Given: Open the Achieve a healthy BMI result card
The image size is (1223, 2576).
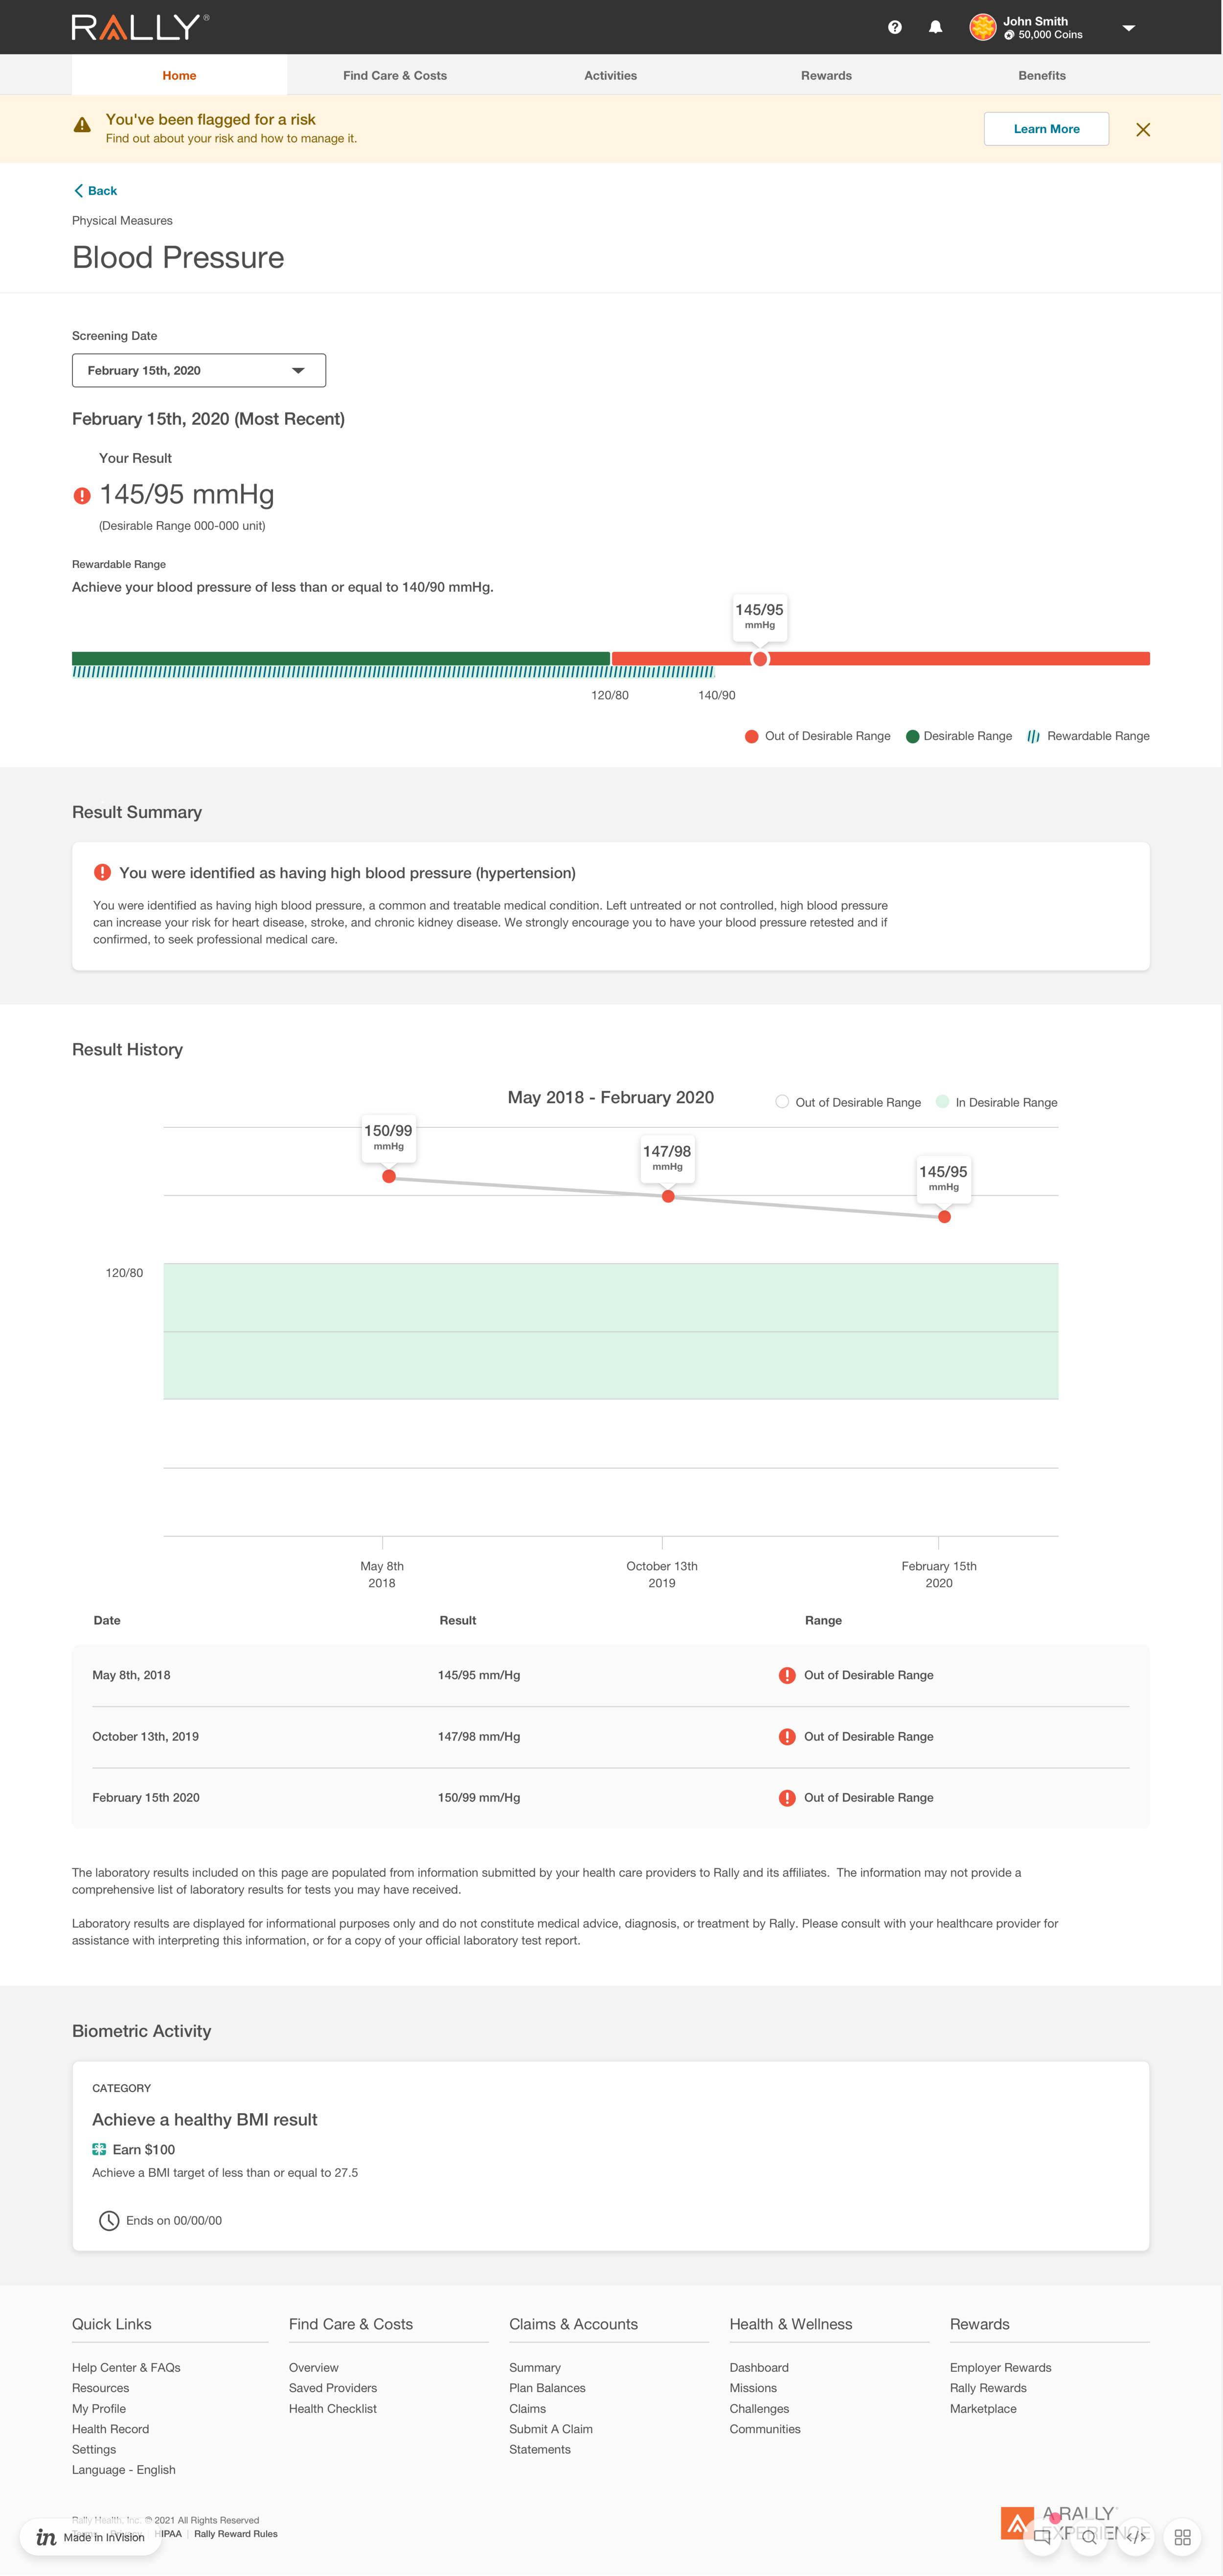Looking at the screenshot, I should (610, 2156).
